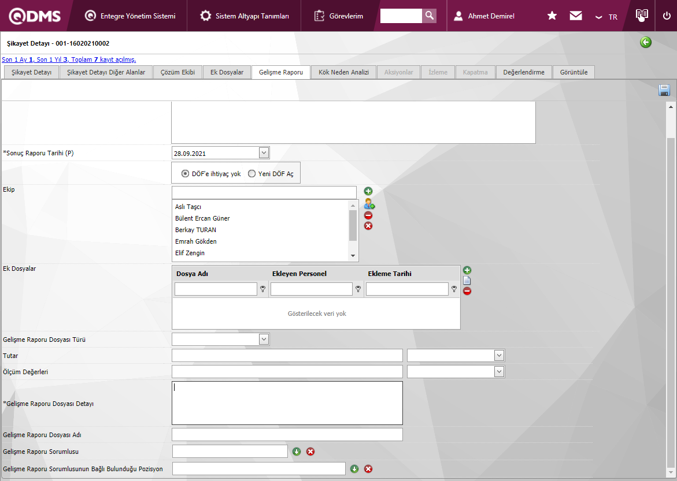The image size is (677, 481).
Task: Click the Ekleyen Personel filter field
Action: pyautogui.click(x=311, y=289)
